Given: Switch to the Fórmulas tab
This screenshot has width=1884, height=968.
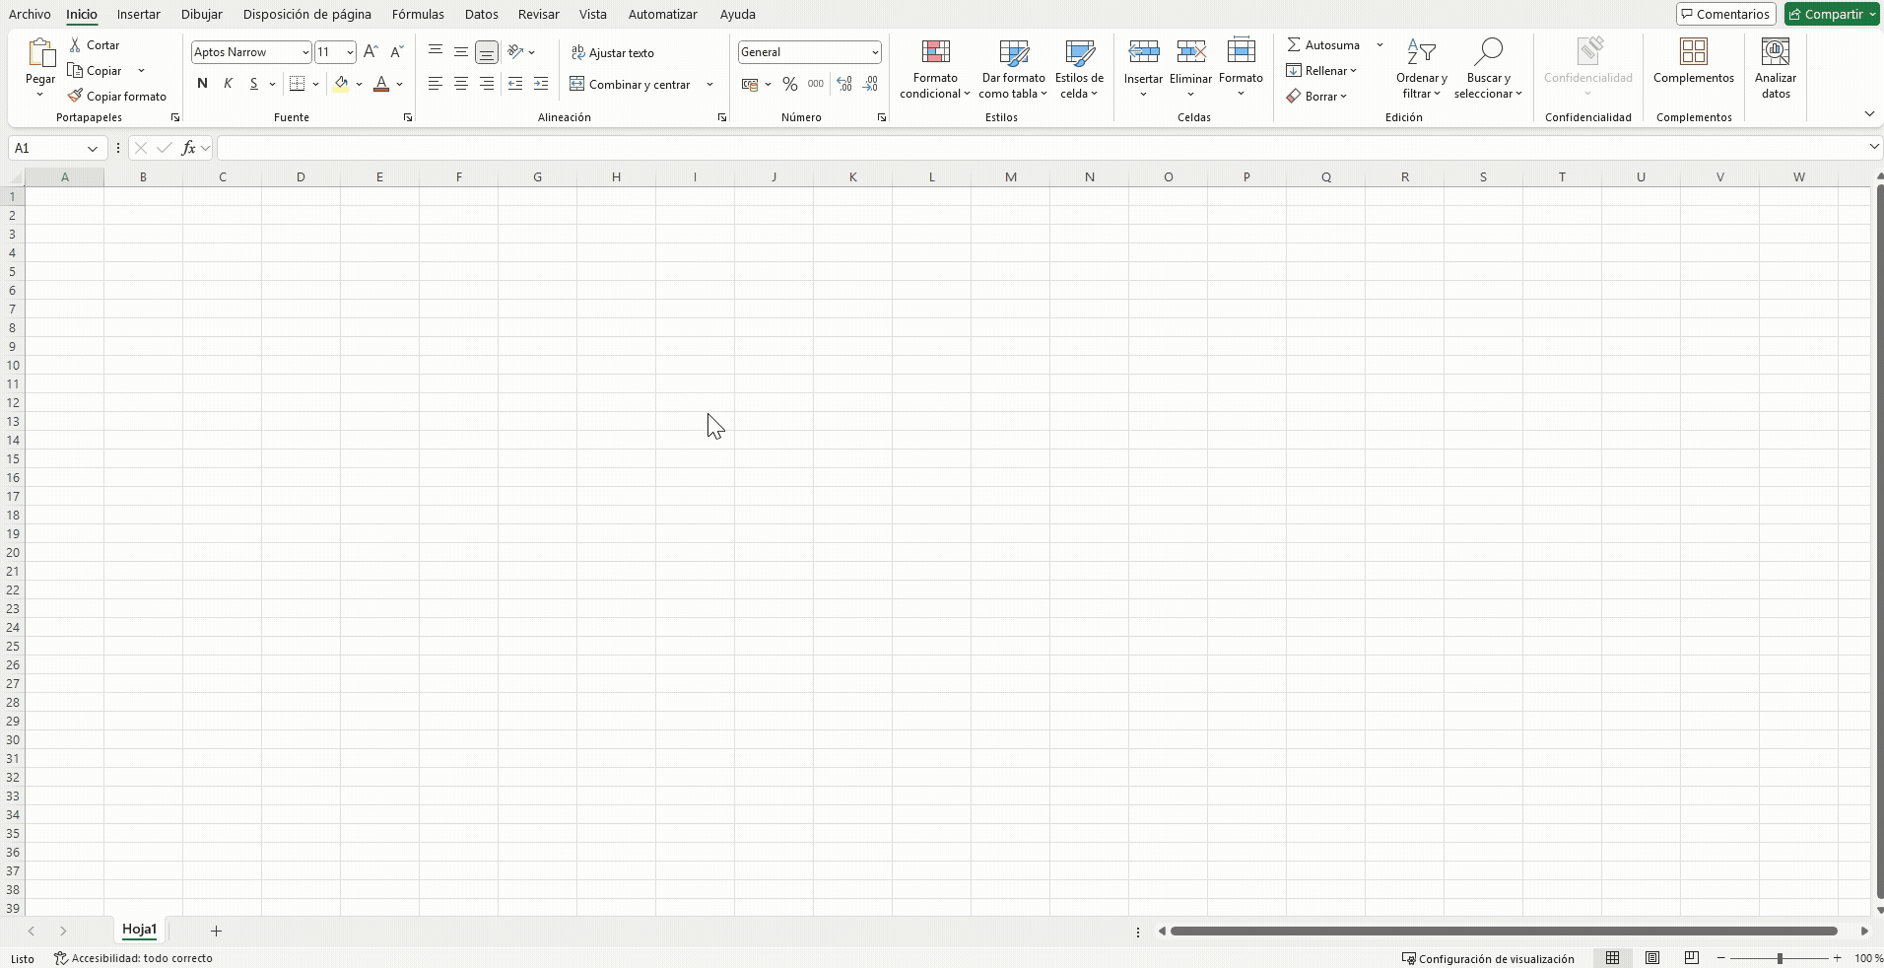Looking at the screenshot, I should [x=418, y=14].
